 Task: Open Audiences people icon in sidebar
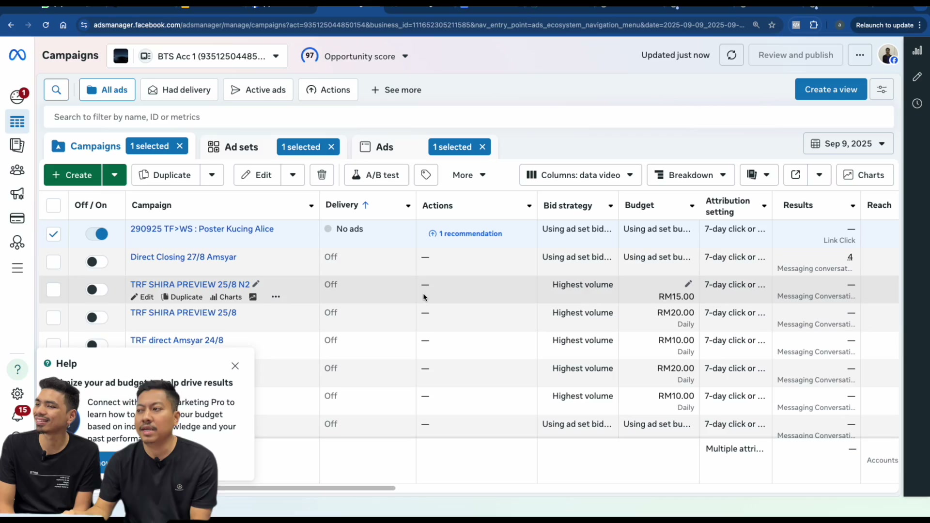[17, 170]
